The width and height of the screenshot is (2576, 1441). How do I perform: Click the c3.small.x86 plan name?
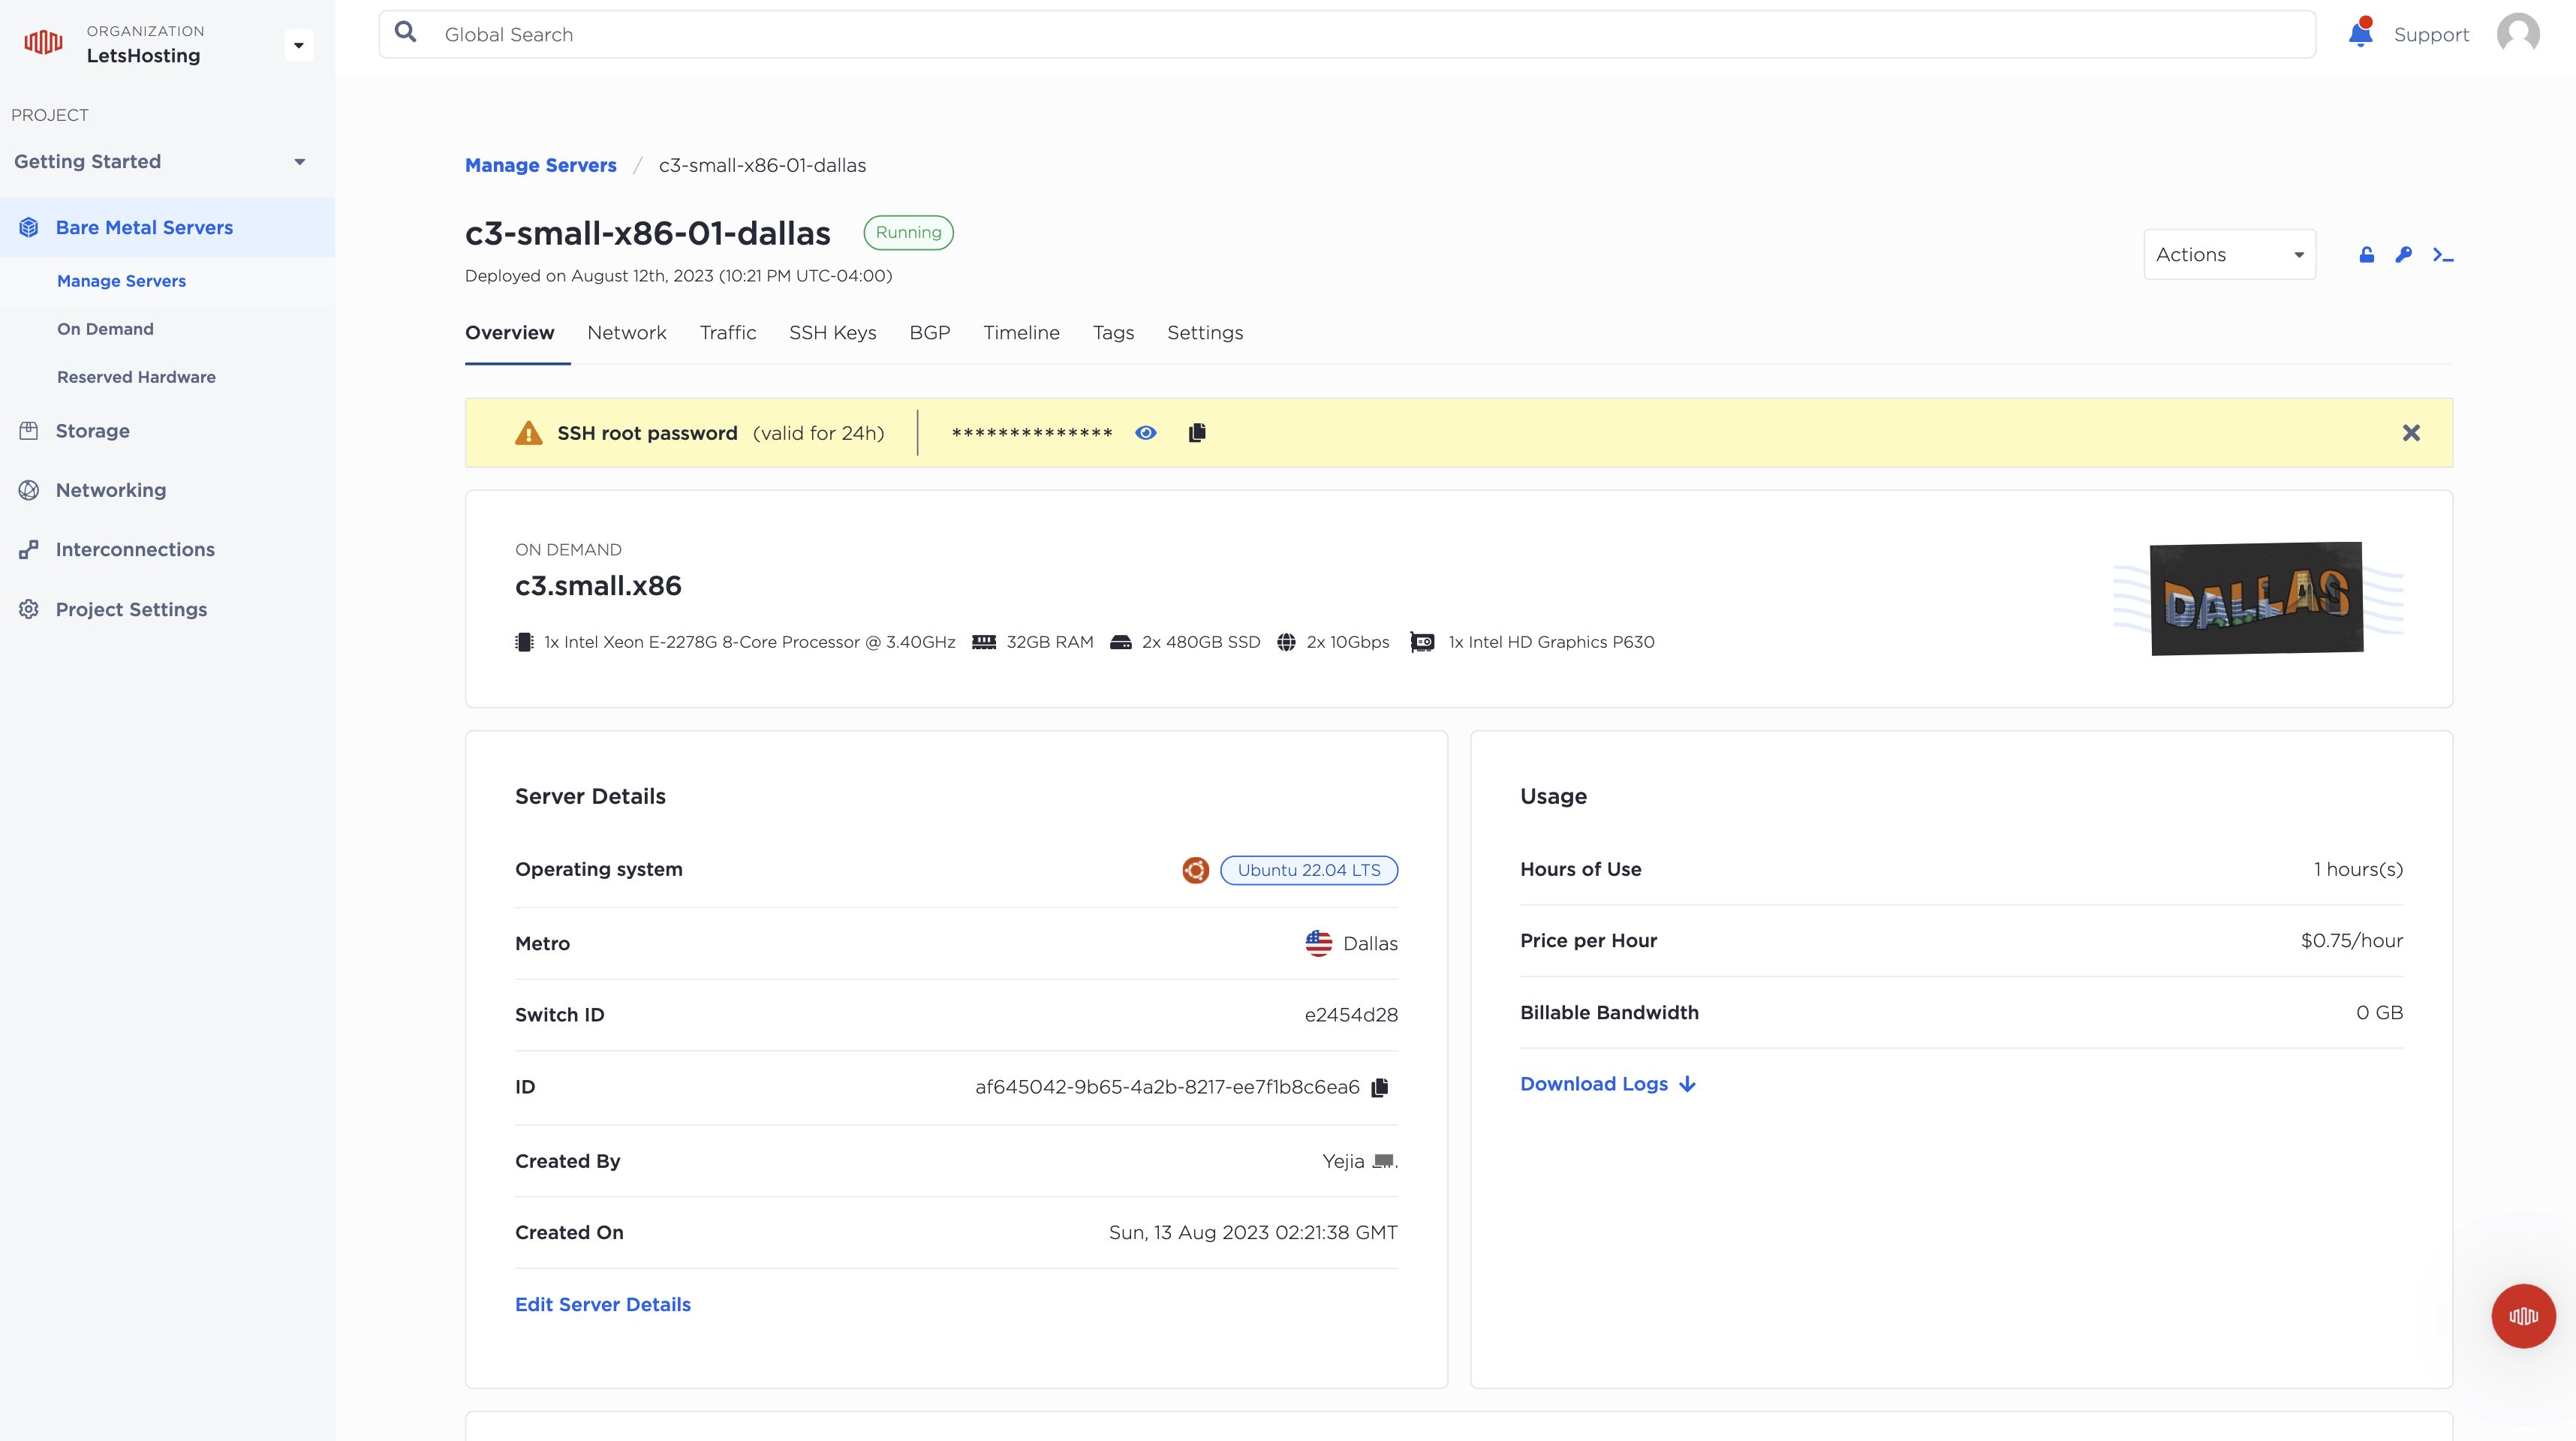tap(598, 585)
